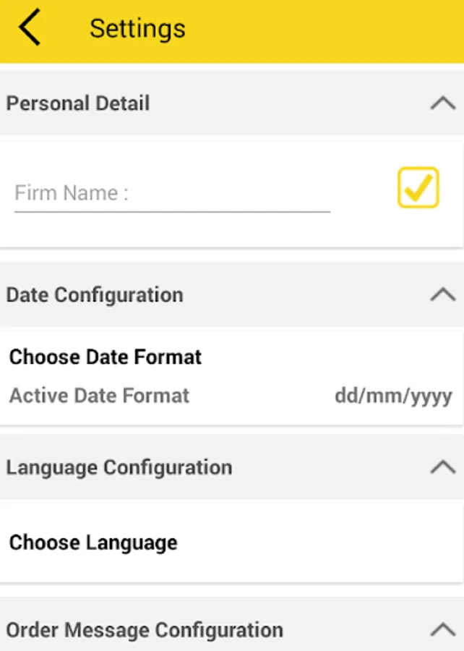This screenshot has height=651, width=464.
Task: Tap the back arrow icon
Action: (x=30, y=29)
